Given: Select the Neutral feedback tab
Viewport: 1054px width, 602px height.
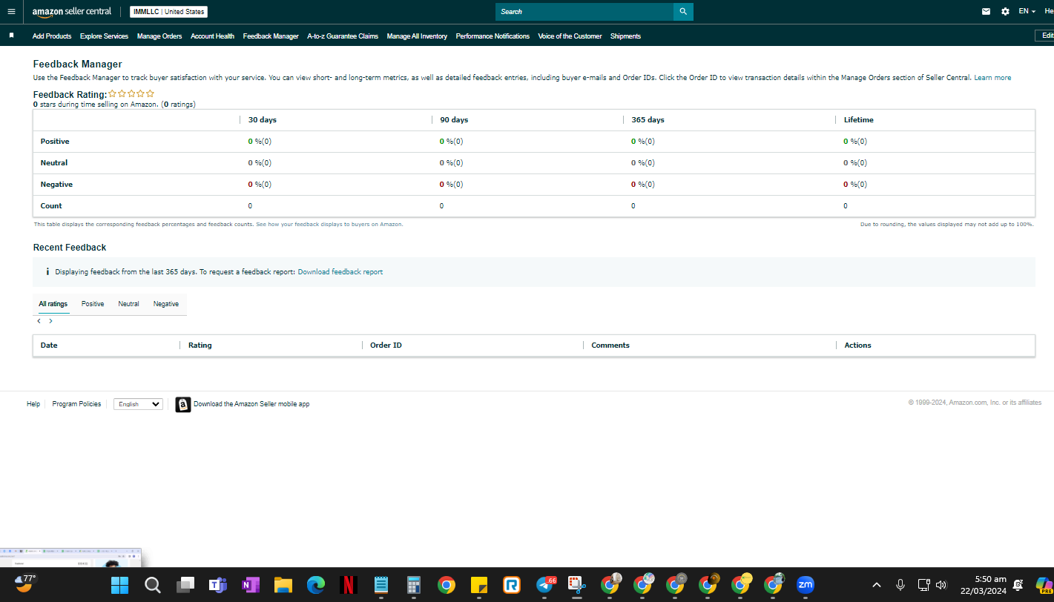Looking at the screenshot, I should coord(128,304).
